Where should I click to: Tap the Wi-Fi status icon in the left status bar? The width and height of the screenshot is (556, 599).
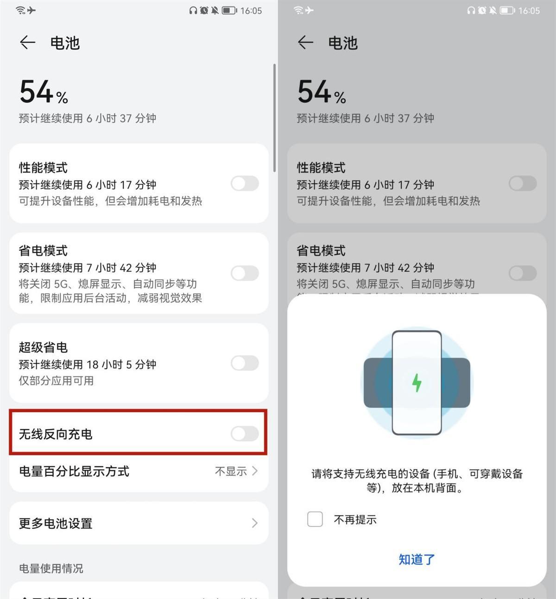coord(20,10)
